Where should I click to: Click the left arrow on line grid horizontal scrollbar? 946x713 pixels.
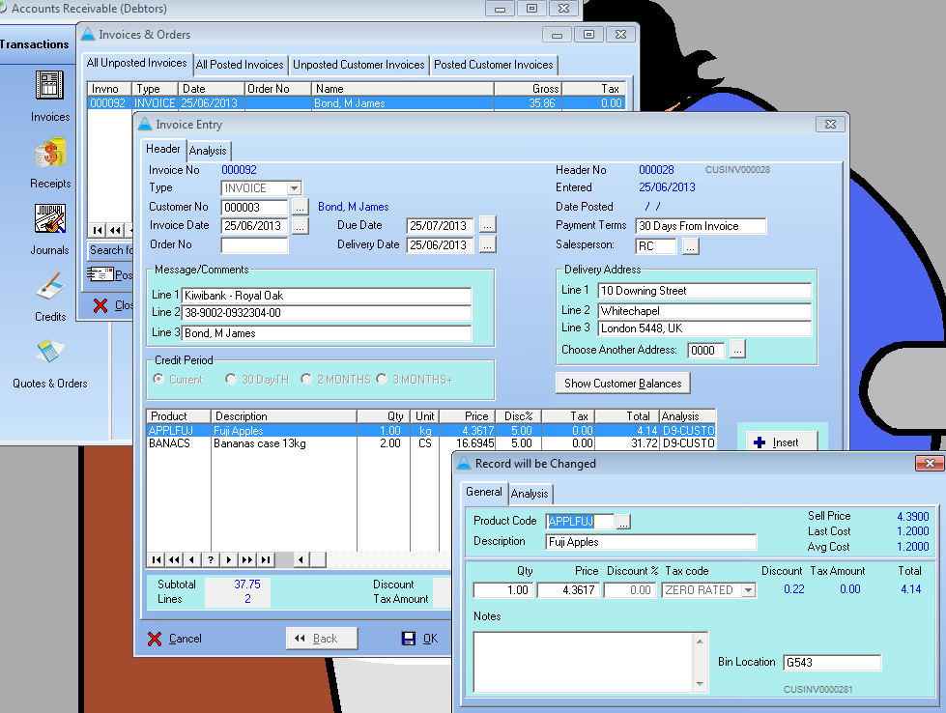point(301,559)
